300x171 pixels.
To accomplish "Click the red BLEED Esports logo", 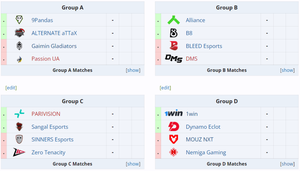I will click(173, 46).
